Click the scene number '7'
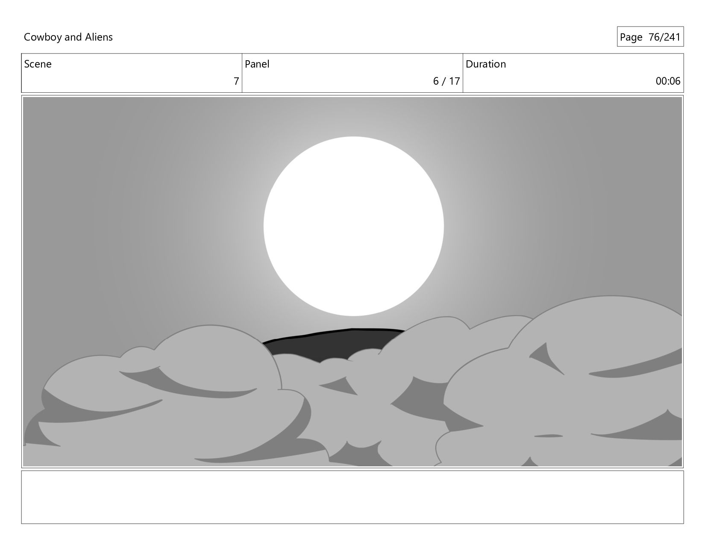Screen dimensions: 705x545 pyautogui.click(x=236, y=81)
